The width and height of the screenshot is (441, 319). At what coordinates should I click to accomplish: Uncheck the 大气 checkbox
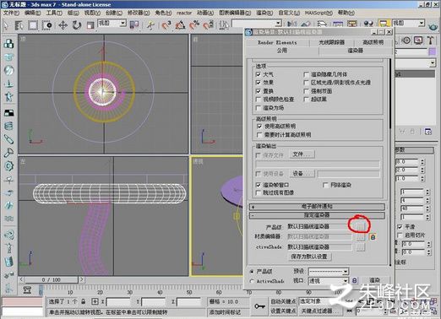pyautogui.click(x=259, y=74)
